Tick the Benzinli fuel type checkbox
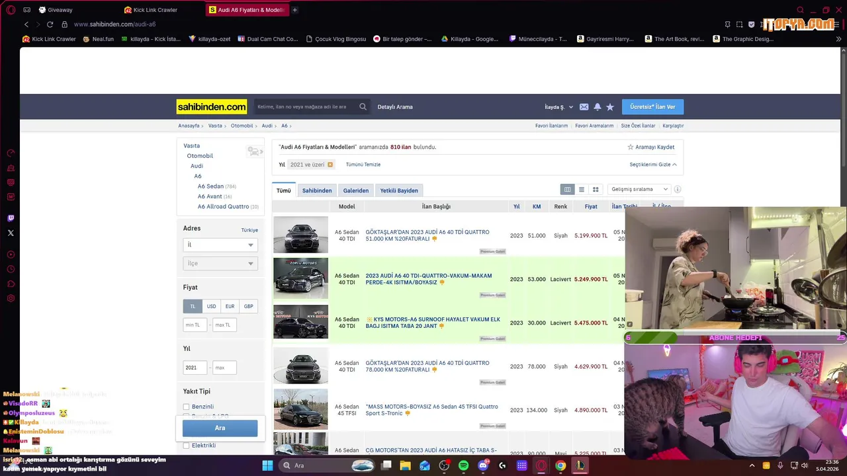The width and height of the screenshot is (847, 476). (x=186, y=407)
